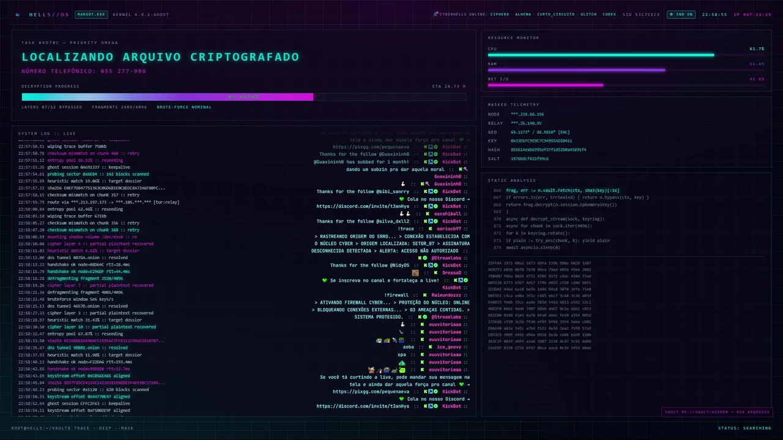Image resolution: width=783 pixels, height=440 pixels.
Task: Click the KEY value 0x33D1FC9E9C7C94955AD20411
Action: click(x=541, y=141)
